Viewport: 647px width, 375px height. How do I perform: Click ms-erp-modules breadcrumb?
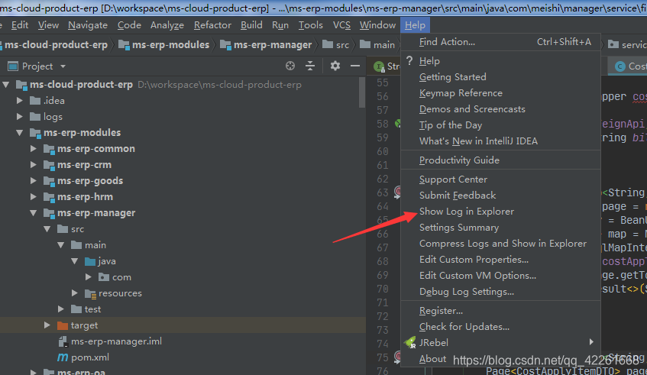click(x=164, y=44)
